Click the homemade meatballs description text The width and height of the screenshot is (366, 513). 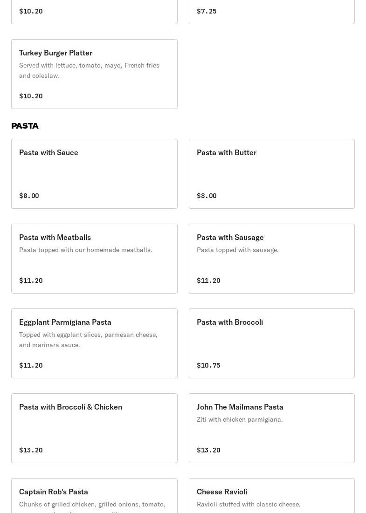click(86, 250)
